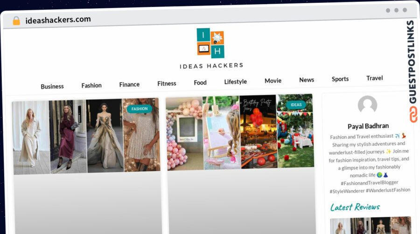Image resolution: width=420 pixels, height=234 pixels.
Task: Click the IDEAS tag badge
Action: click(296, 105)
